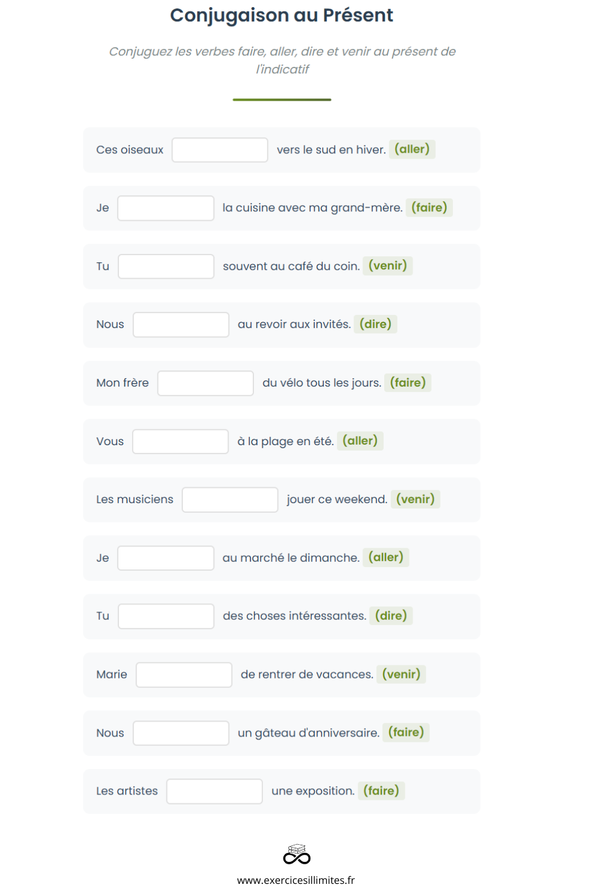This screenshot has height=888, width=592.
Task: Click the input before 'la cuisine avec ma grand-mère'
Action: [166, 208]
